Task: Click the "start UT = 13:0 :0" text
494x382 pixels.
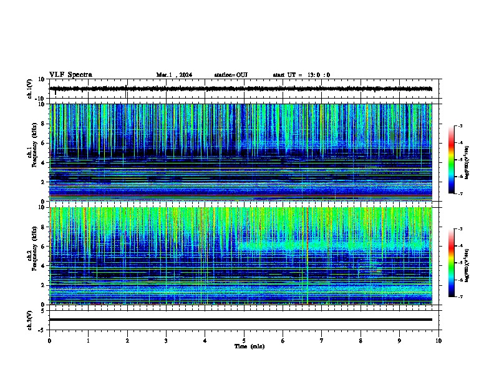Action: tap(301, 75)
